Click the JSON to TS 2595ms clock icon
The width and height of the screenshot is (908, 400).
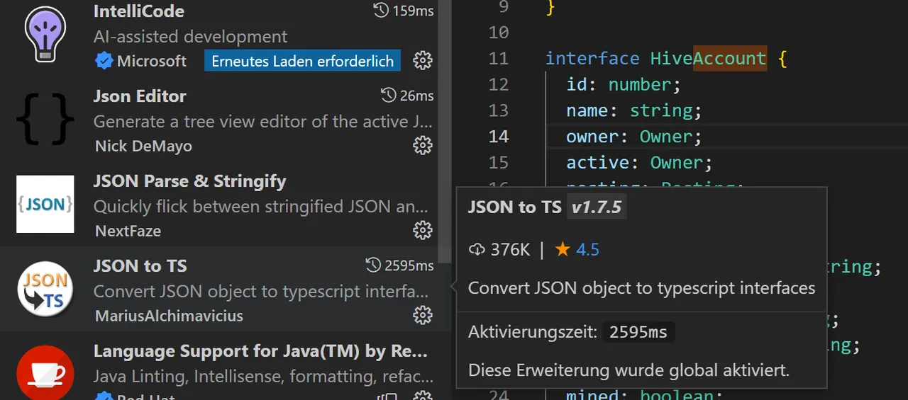coord(373,265)
